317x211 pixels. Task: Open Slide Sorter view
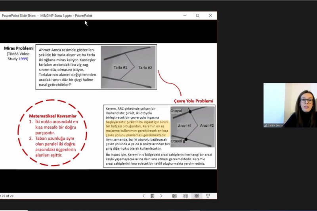(x=185, y=196)
